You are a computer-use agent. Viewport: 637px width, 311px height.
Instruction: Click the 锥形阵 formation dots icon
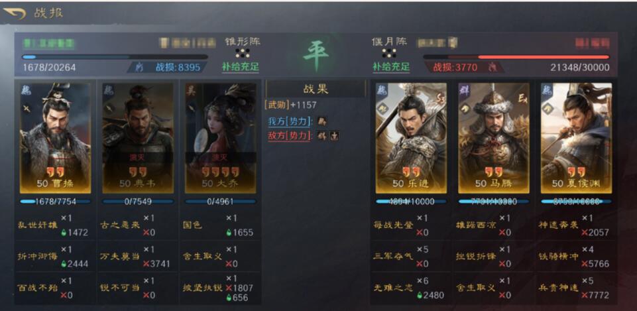(x=243, y=53)
